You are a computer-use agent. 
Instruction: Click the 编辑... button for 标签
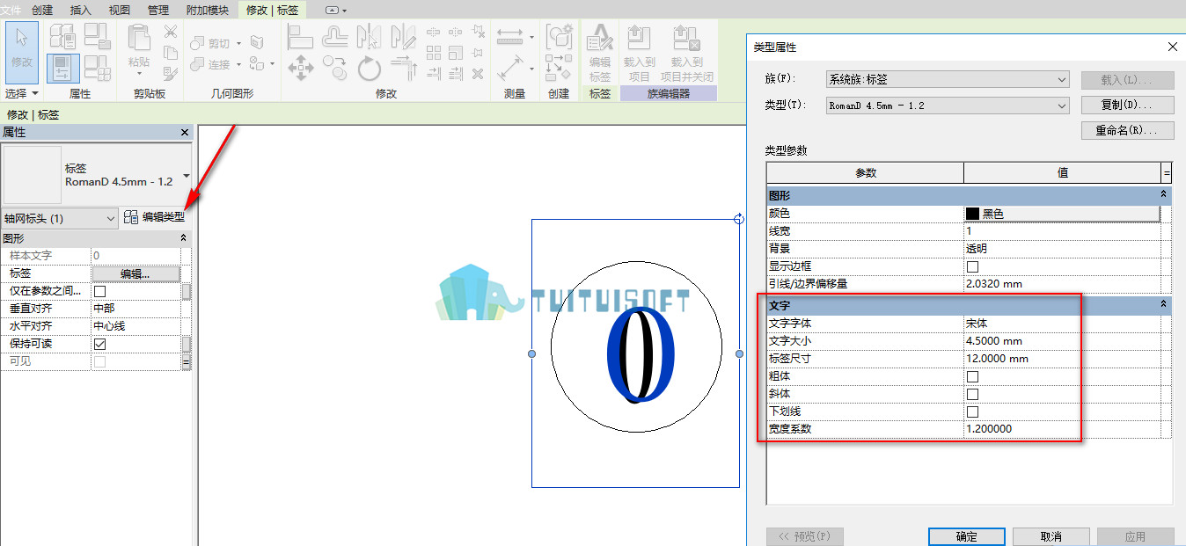[135, 273]
